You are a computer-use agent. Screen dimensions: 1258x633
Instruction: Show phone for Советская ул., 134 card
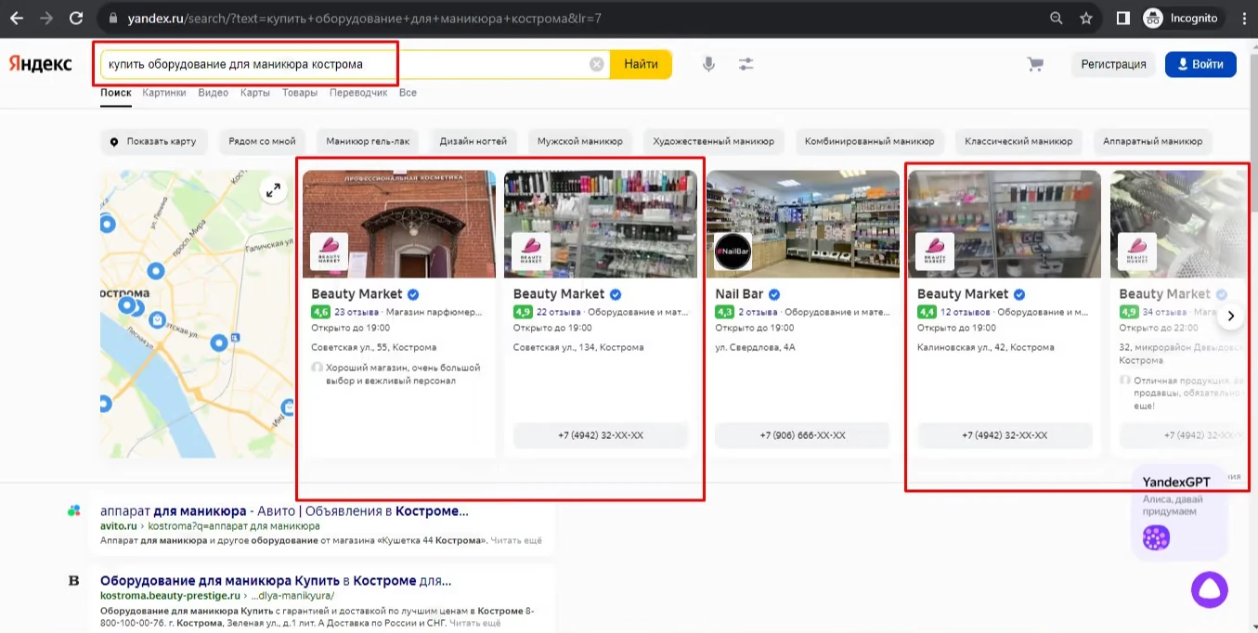click(x=601, y=435)
